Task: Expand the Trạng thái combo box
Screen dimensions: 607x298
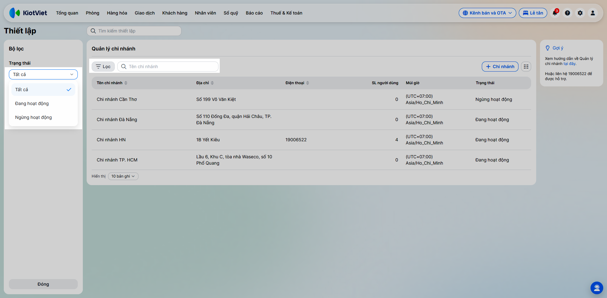Action: [43, 74]
